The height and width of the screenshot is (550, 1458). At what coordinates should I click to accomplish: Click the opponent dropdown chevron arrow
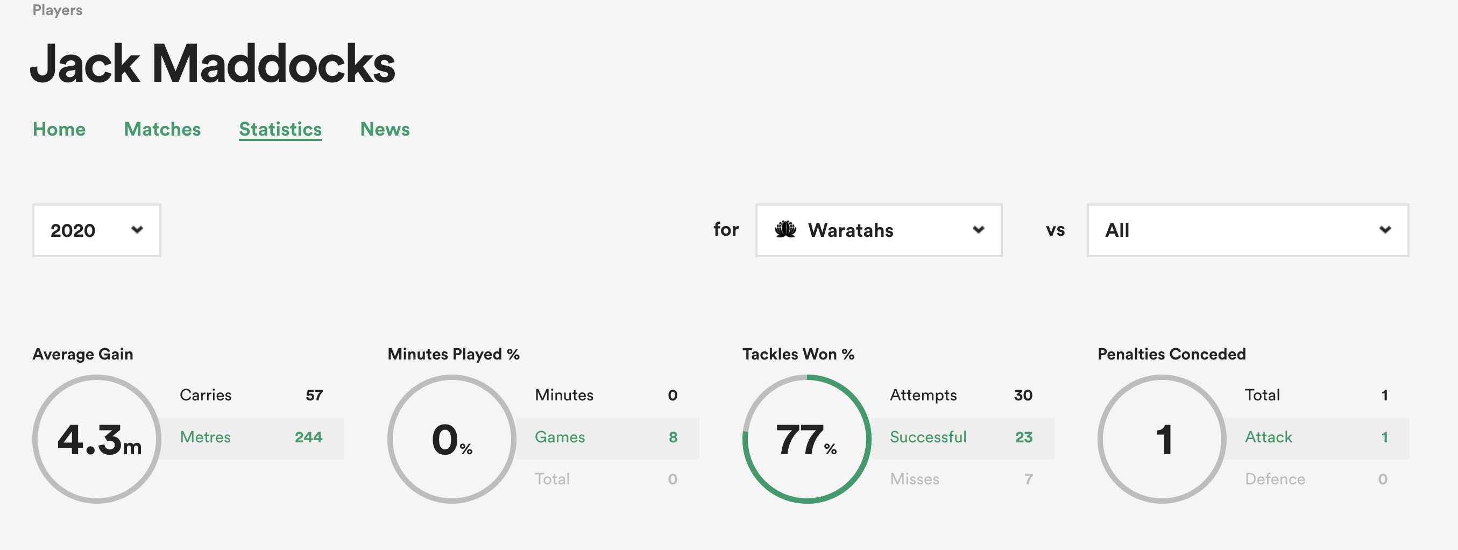tap(1384, 229)
